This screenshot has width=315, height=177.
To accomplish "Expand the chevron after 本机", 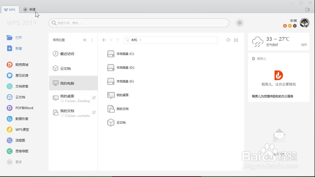I will [140, 40].
